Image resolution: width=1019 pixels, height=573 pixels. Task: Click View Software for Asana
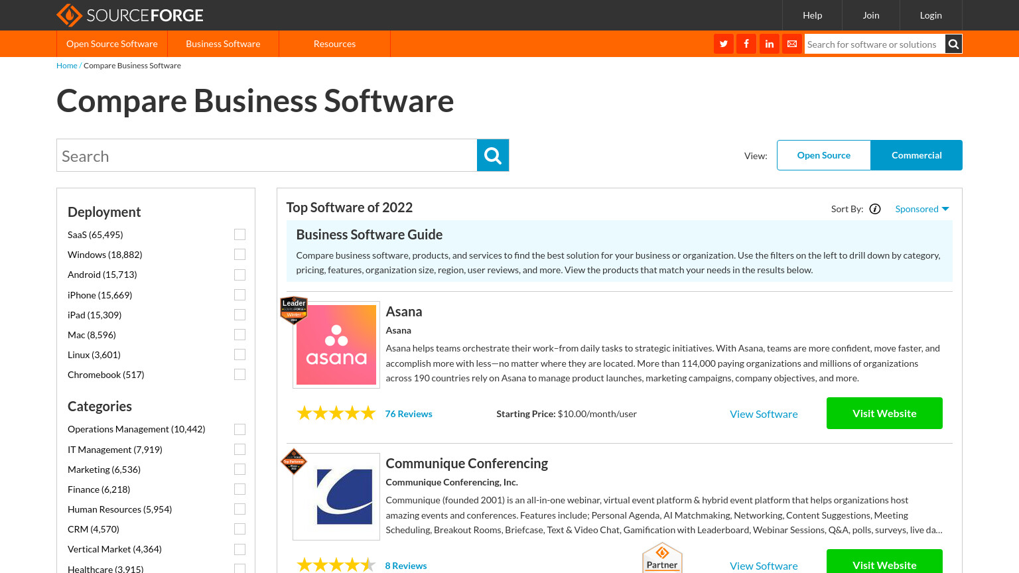(x=764, y=414)
